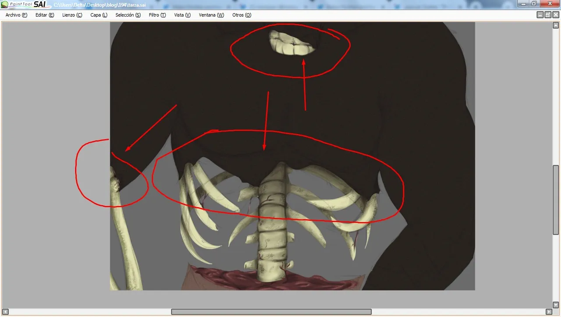561x317 pixels.
Task: Click the vertical scrollbar up arrow
Action: [x=556, y=25]
